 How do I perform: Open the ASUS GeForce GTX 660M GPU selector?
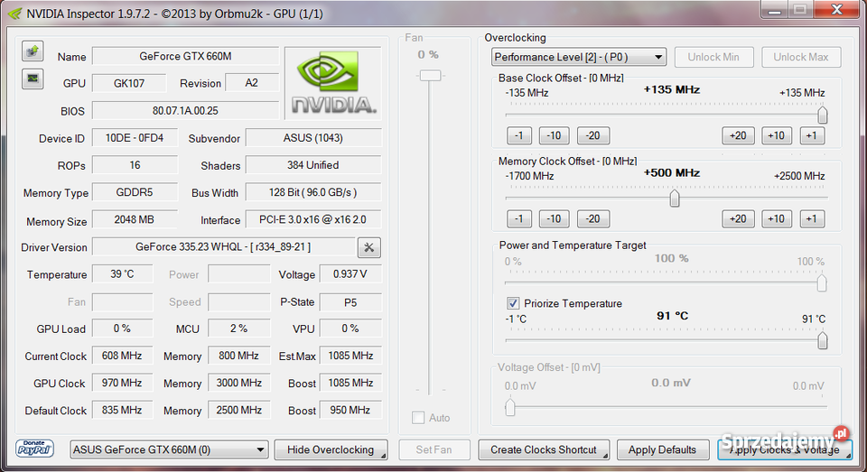tap(169, 449)
